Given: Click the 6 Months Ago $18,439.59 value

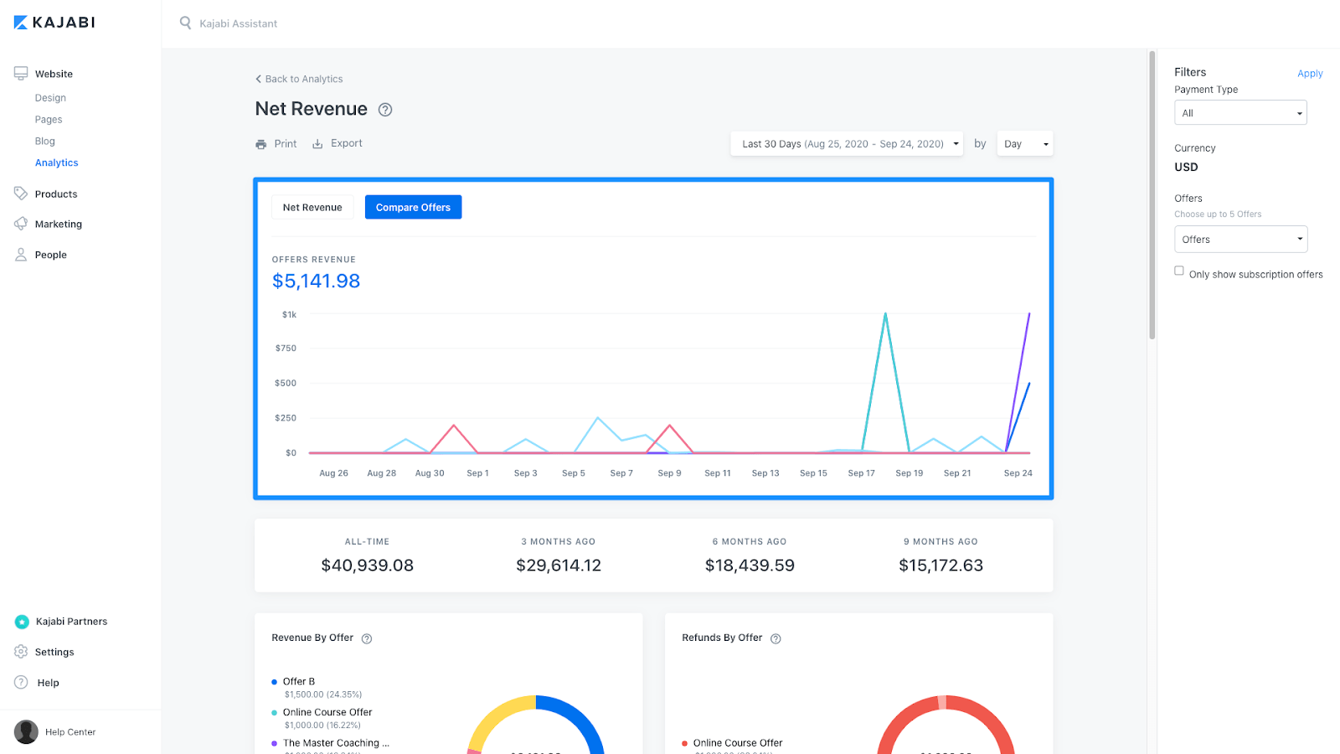Looking at the screenshot, I should [750, 565].
